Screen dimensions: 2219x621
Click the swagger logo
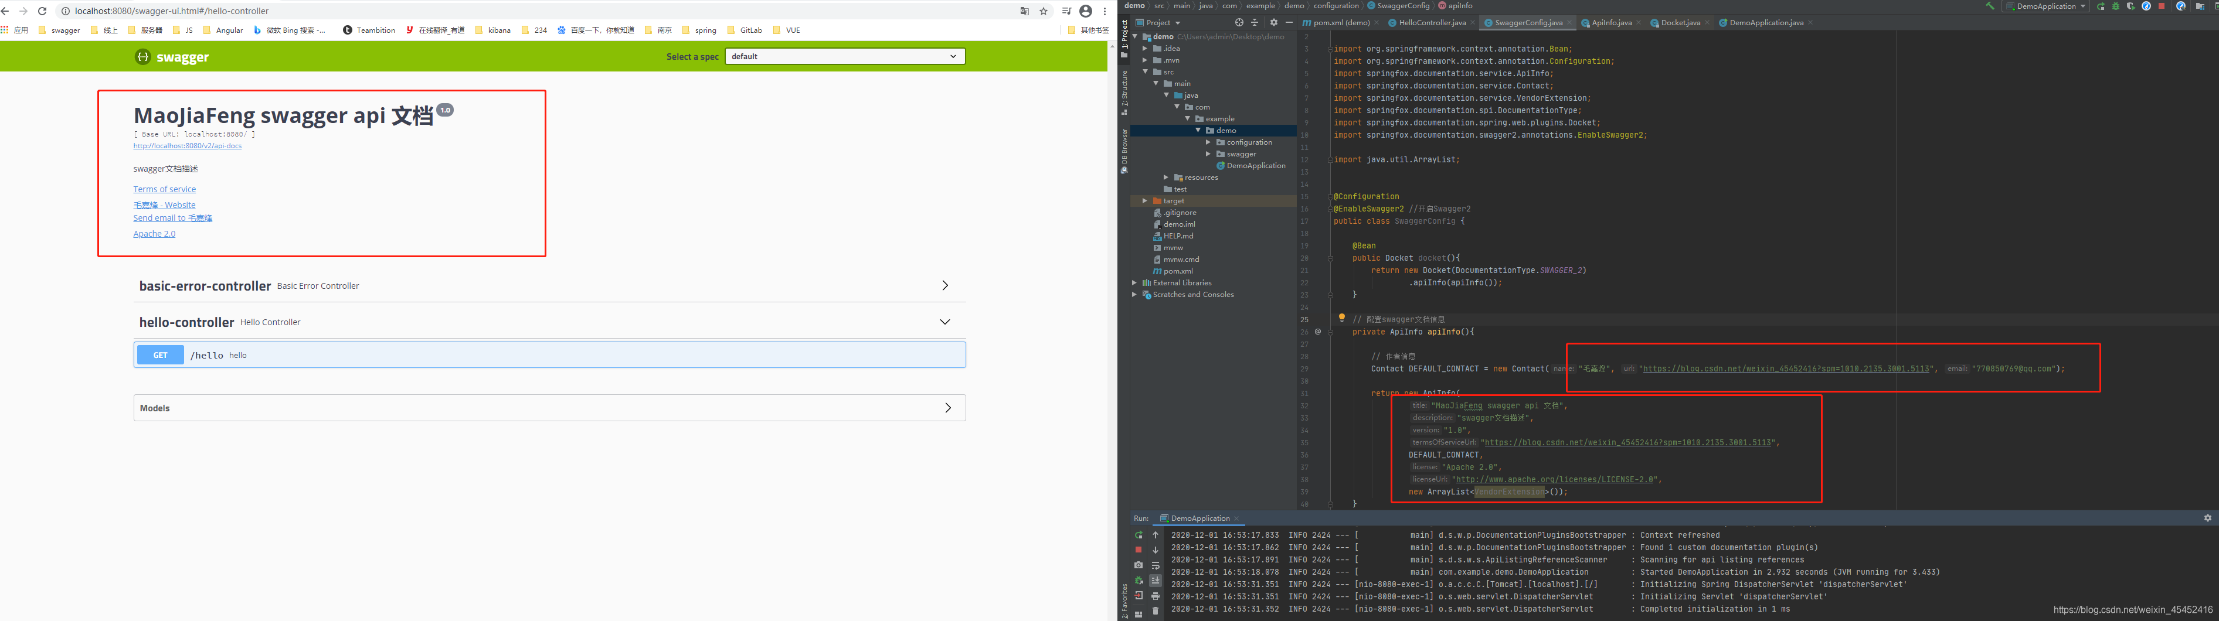(x=171, y=57)
